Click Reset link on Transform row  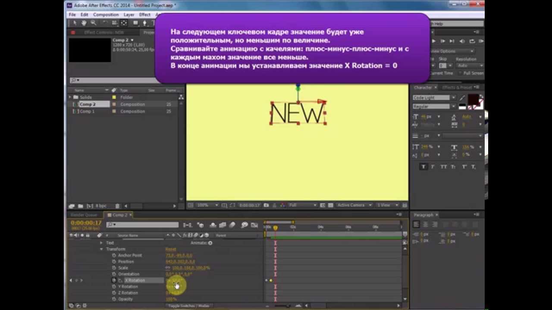tap(171, 249)
